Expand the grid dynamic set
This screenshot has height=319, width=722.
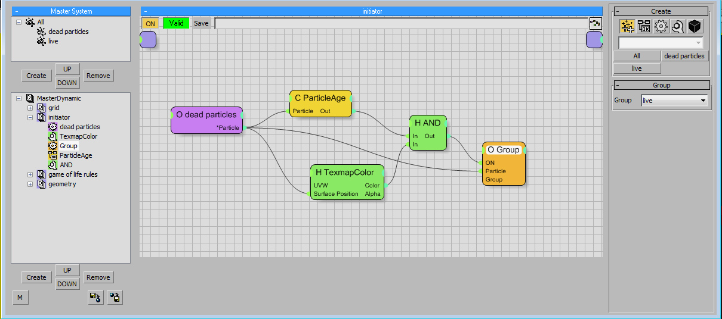30,108
